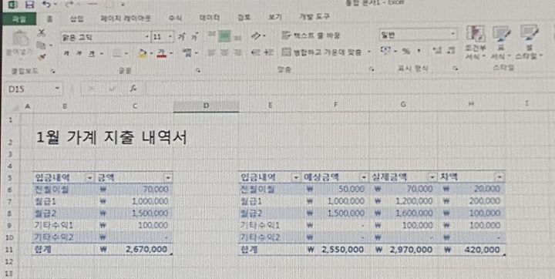Cut the selection with the scissors icon
The width and height of the screenshot is (555, 279).
42,33
